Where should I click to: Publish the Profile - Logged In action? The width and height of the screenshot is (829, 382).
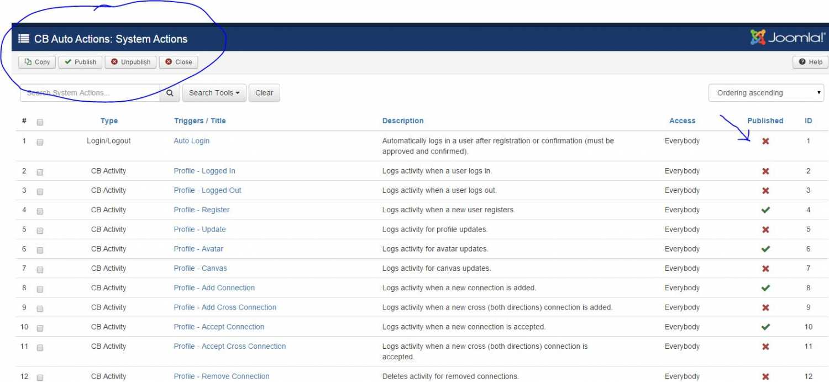click(x=765, y=171)
